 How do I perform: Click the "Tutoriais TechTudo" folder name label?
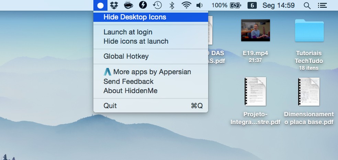pos(309,57)
